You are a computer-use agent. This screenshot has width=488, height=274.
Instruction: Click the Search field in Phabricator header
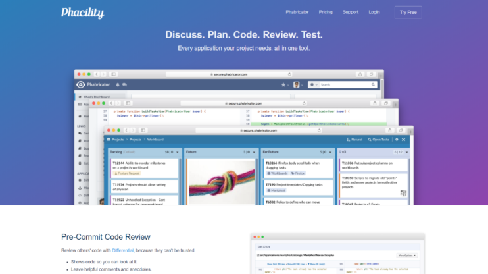[x=345, y=84]
